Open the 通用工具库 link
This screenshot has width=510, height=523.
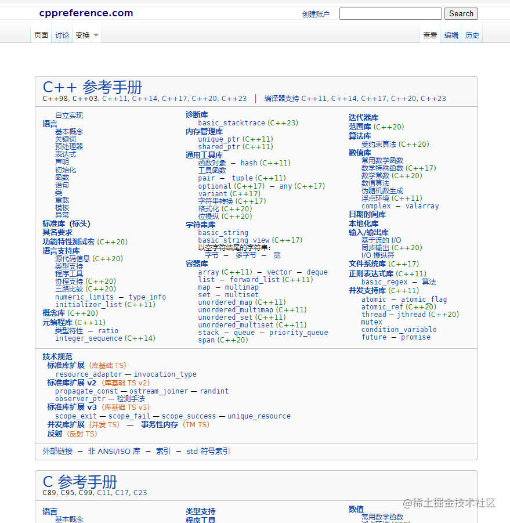pos(204,156)
